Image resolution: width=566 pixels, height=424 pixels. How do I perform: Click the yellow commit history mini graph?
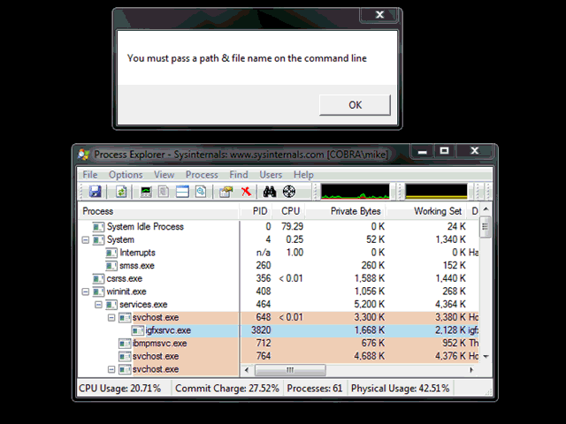[436, 192]
